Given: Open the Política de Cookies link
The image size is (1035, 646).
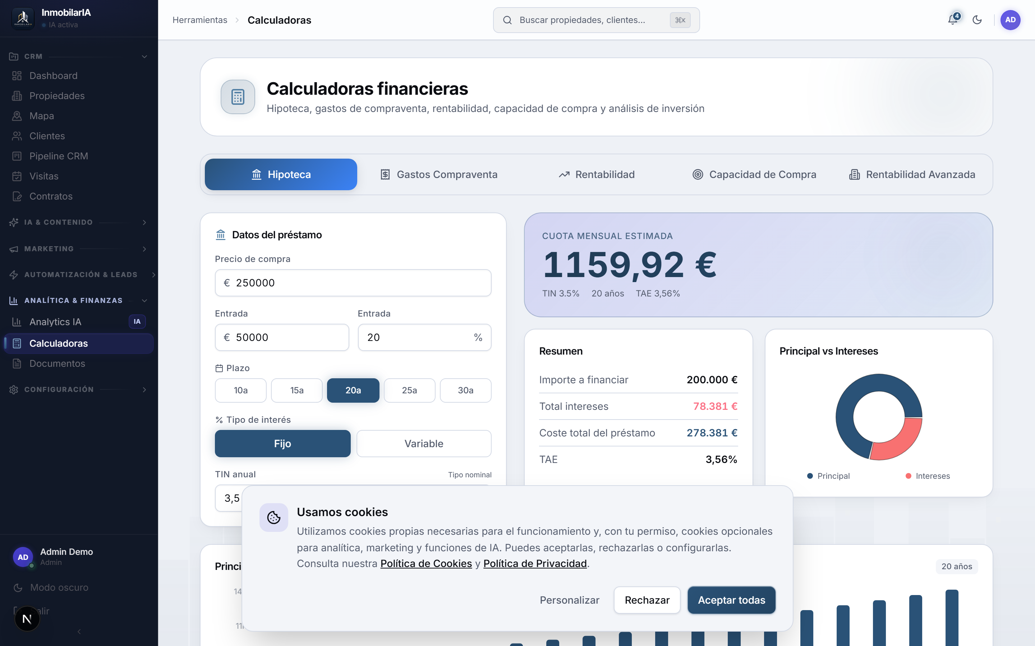Looking at the screenshot, I should pos(426,563).
